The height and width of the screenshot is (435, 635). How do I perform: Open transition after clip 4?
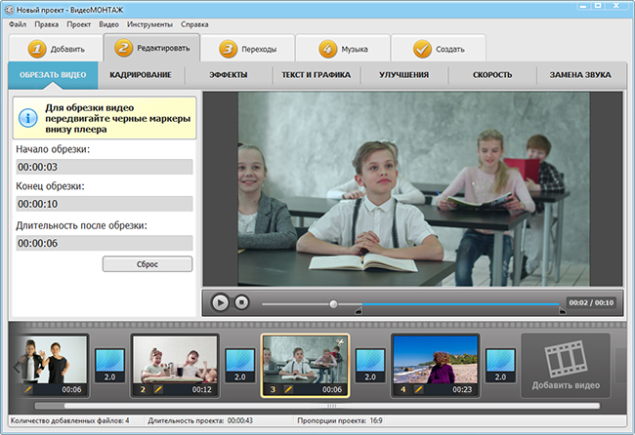coord(500,366)
